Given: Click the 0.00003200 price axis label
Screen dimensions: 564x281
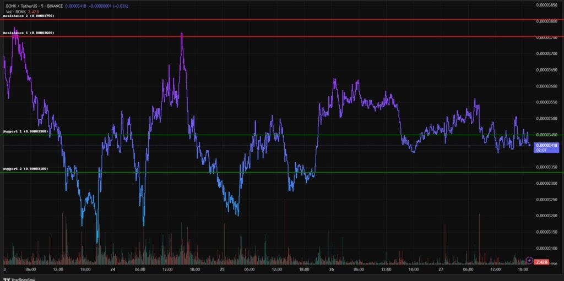Looking at the screenshot, I should coord(547,216).
